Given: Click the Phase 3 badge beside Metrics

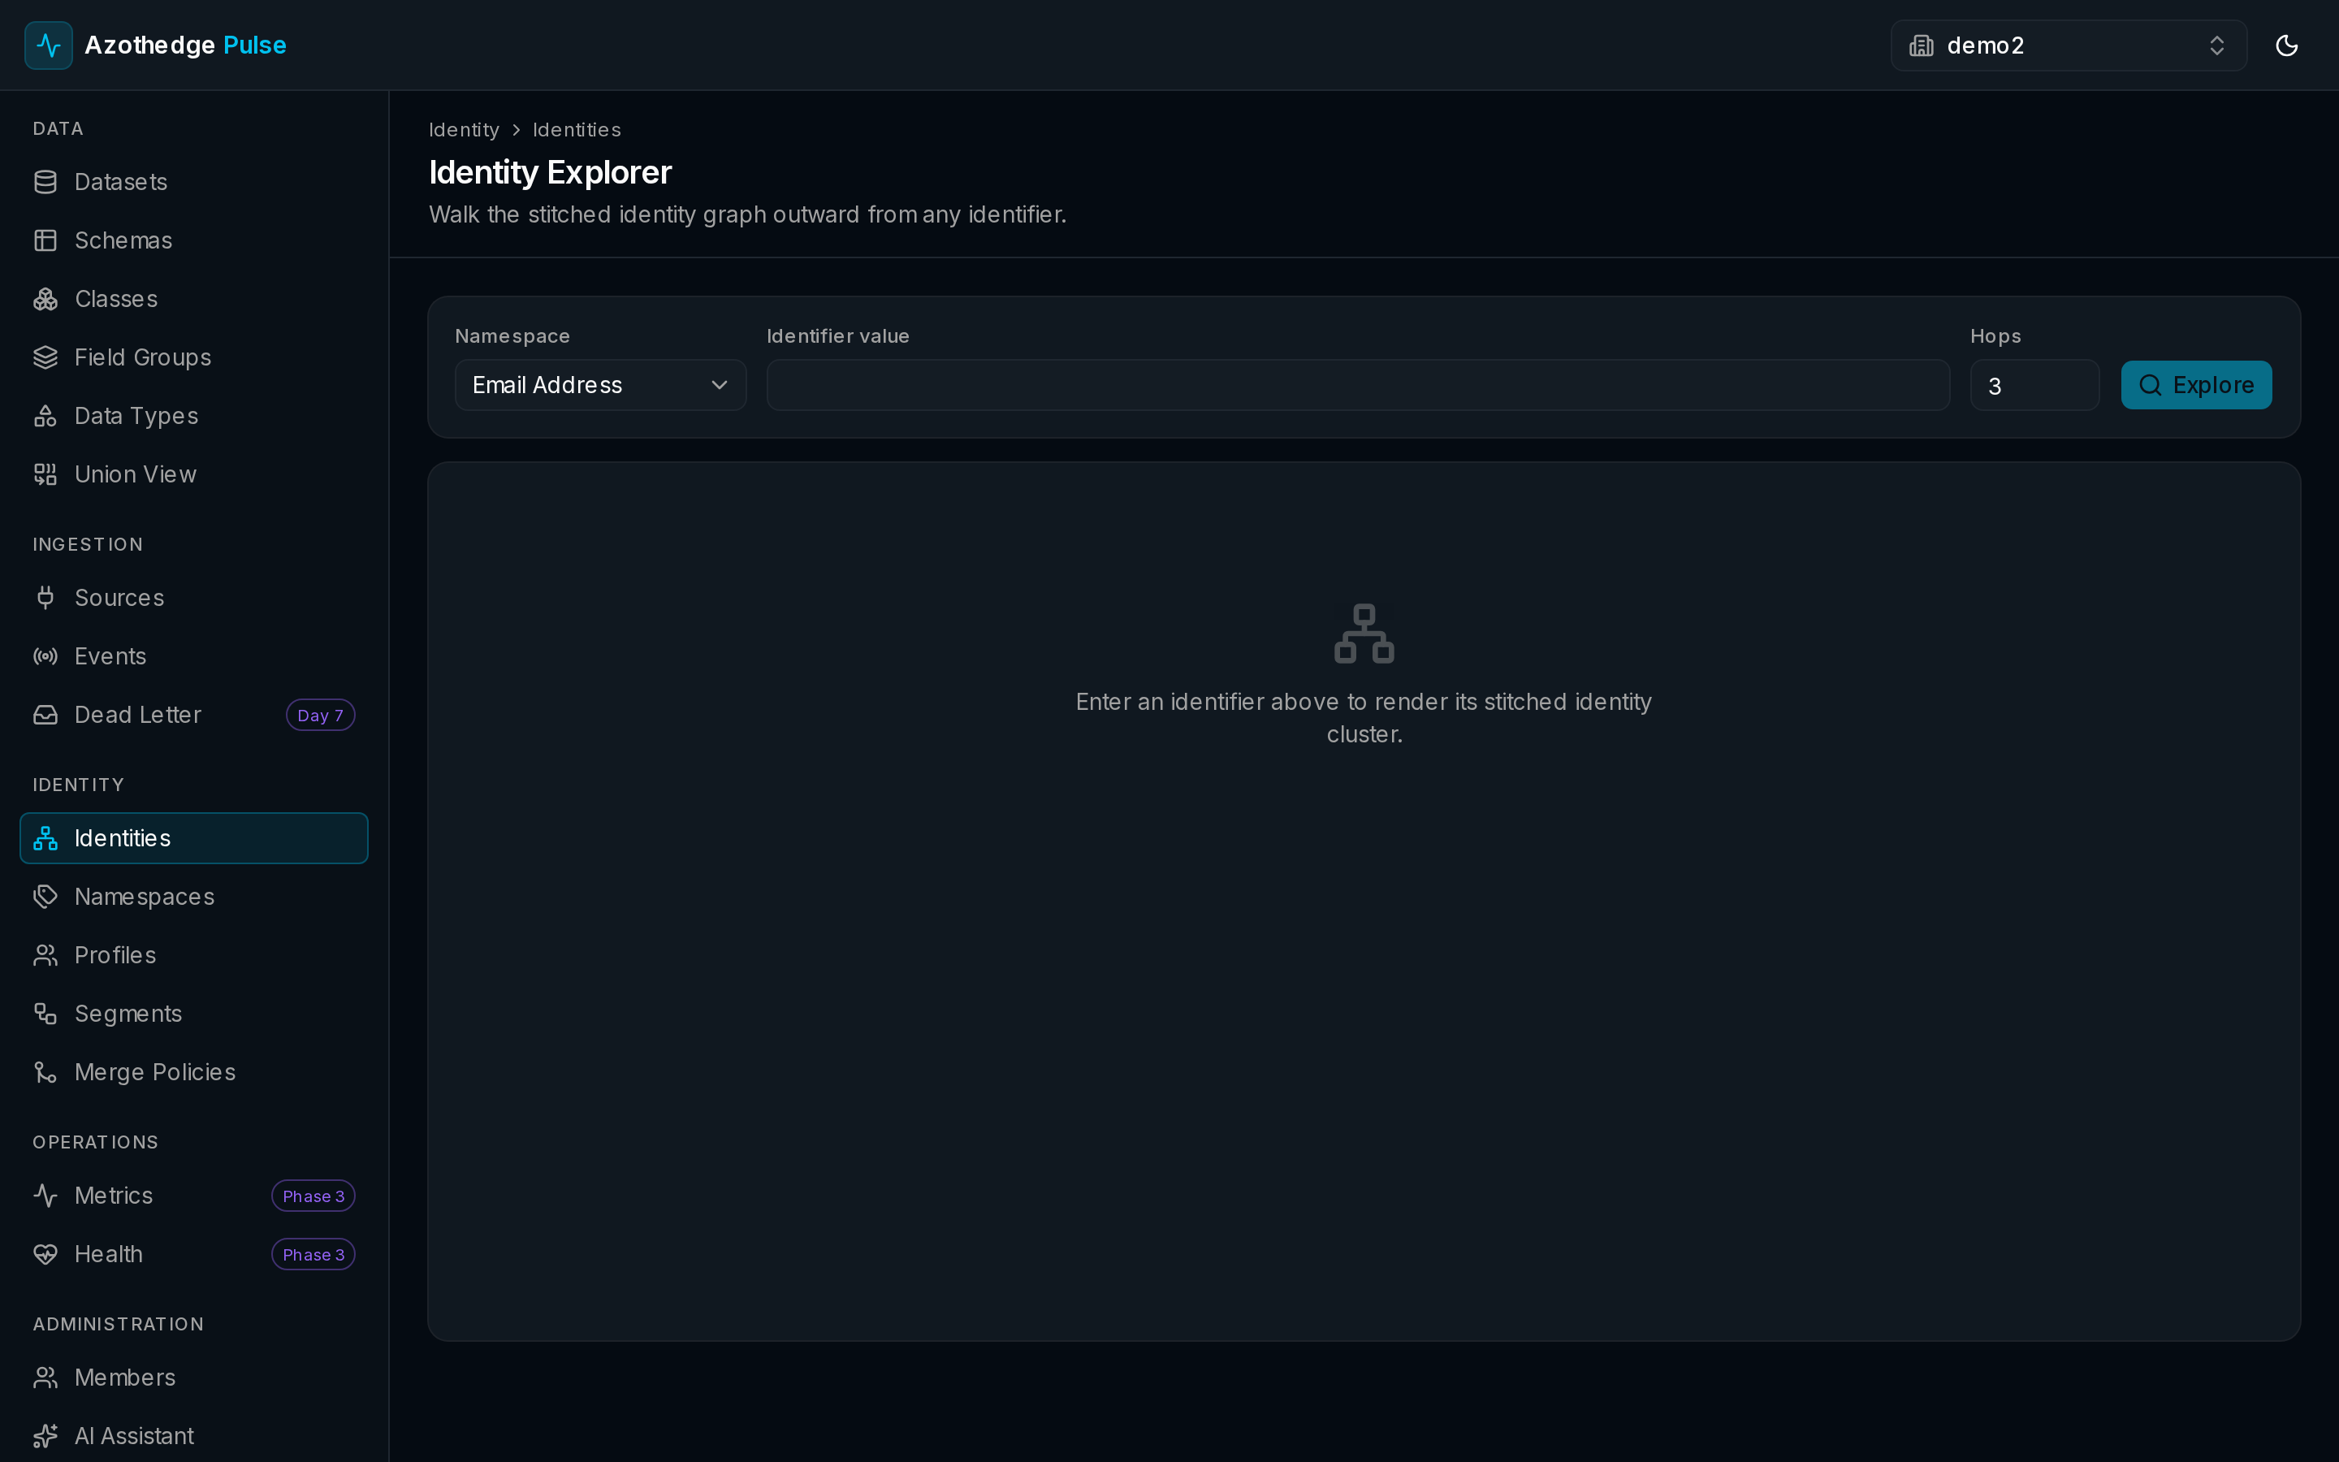Looking at the screenshot, I should [x=313, y=1196].
